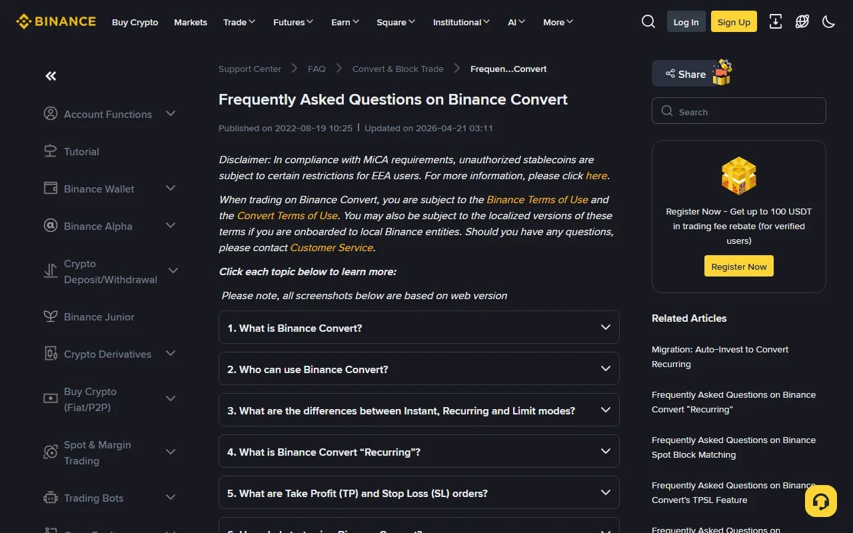Open the Markets menu item
The width and height of the screenshot is (853, 533).
(x=191, y=22)
